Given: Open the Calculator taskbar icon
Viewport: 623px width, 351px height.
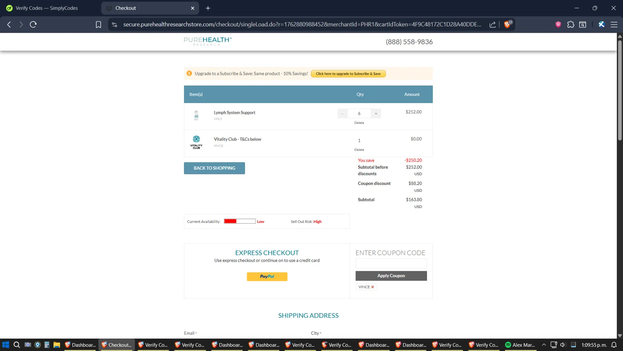Looking at the screenshot, I should tap(47, 345).
